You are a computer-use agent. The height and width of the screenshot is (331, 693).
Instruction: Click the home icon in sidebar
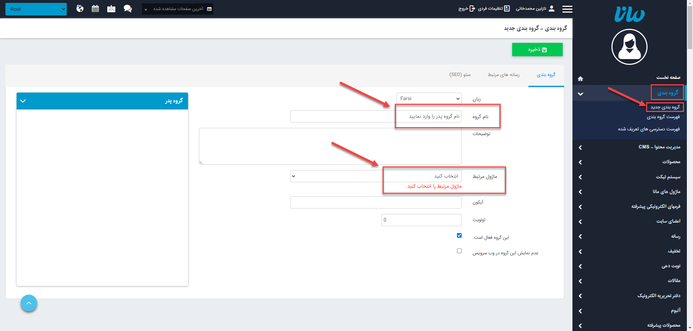580,79
